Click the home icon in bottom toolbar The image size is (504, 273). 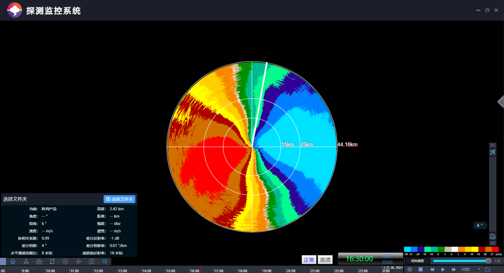click(x=13, y=261)
